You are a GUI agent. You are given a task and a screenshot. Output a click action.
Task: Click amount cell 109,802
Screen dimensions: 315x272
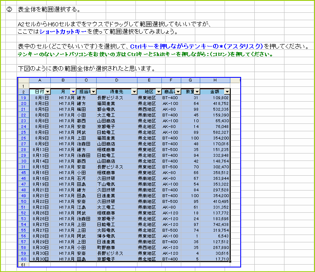(x=215, y=98)
